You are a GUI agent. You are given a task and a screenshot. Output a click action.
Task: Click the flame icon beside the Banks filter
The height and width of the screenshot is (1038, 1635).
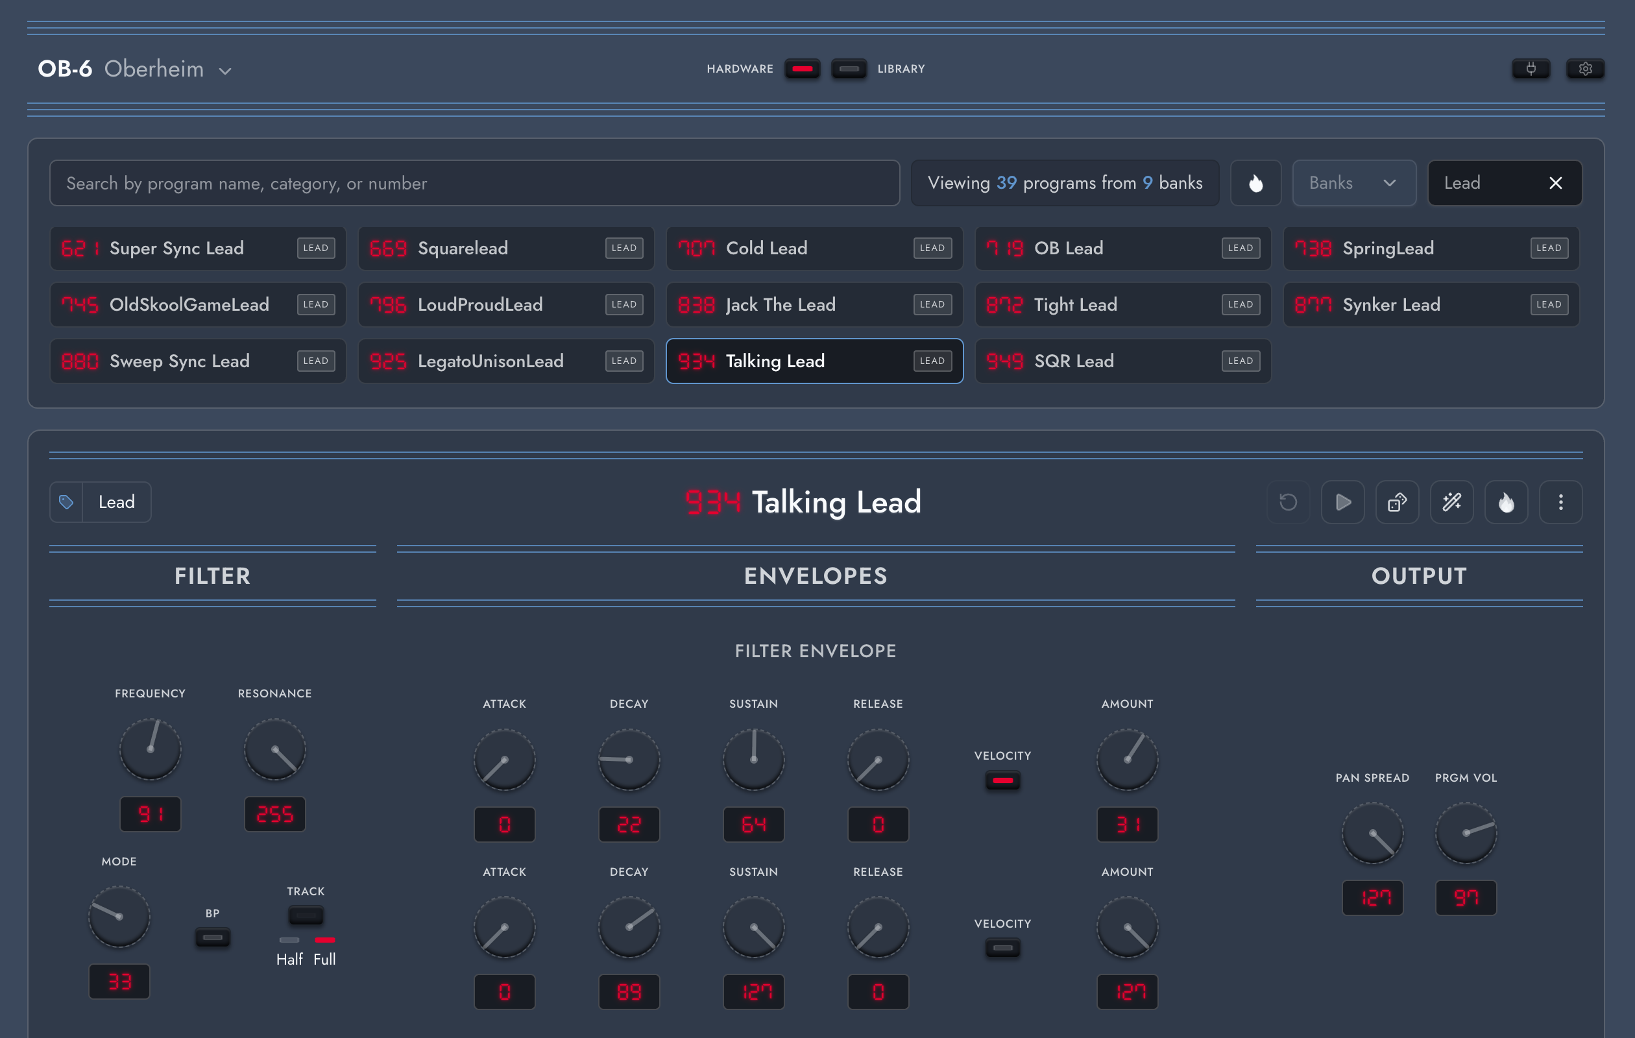pyautogui.click(x=1255, y=182)
